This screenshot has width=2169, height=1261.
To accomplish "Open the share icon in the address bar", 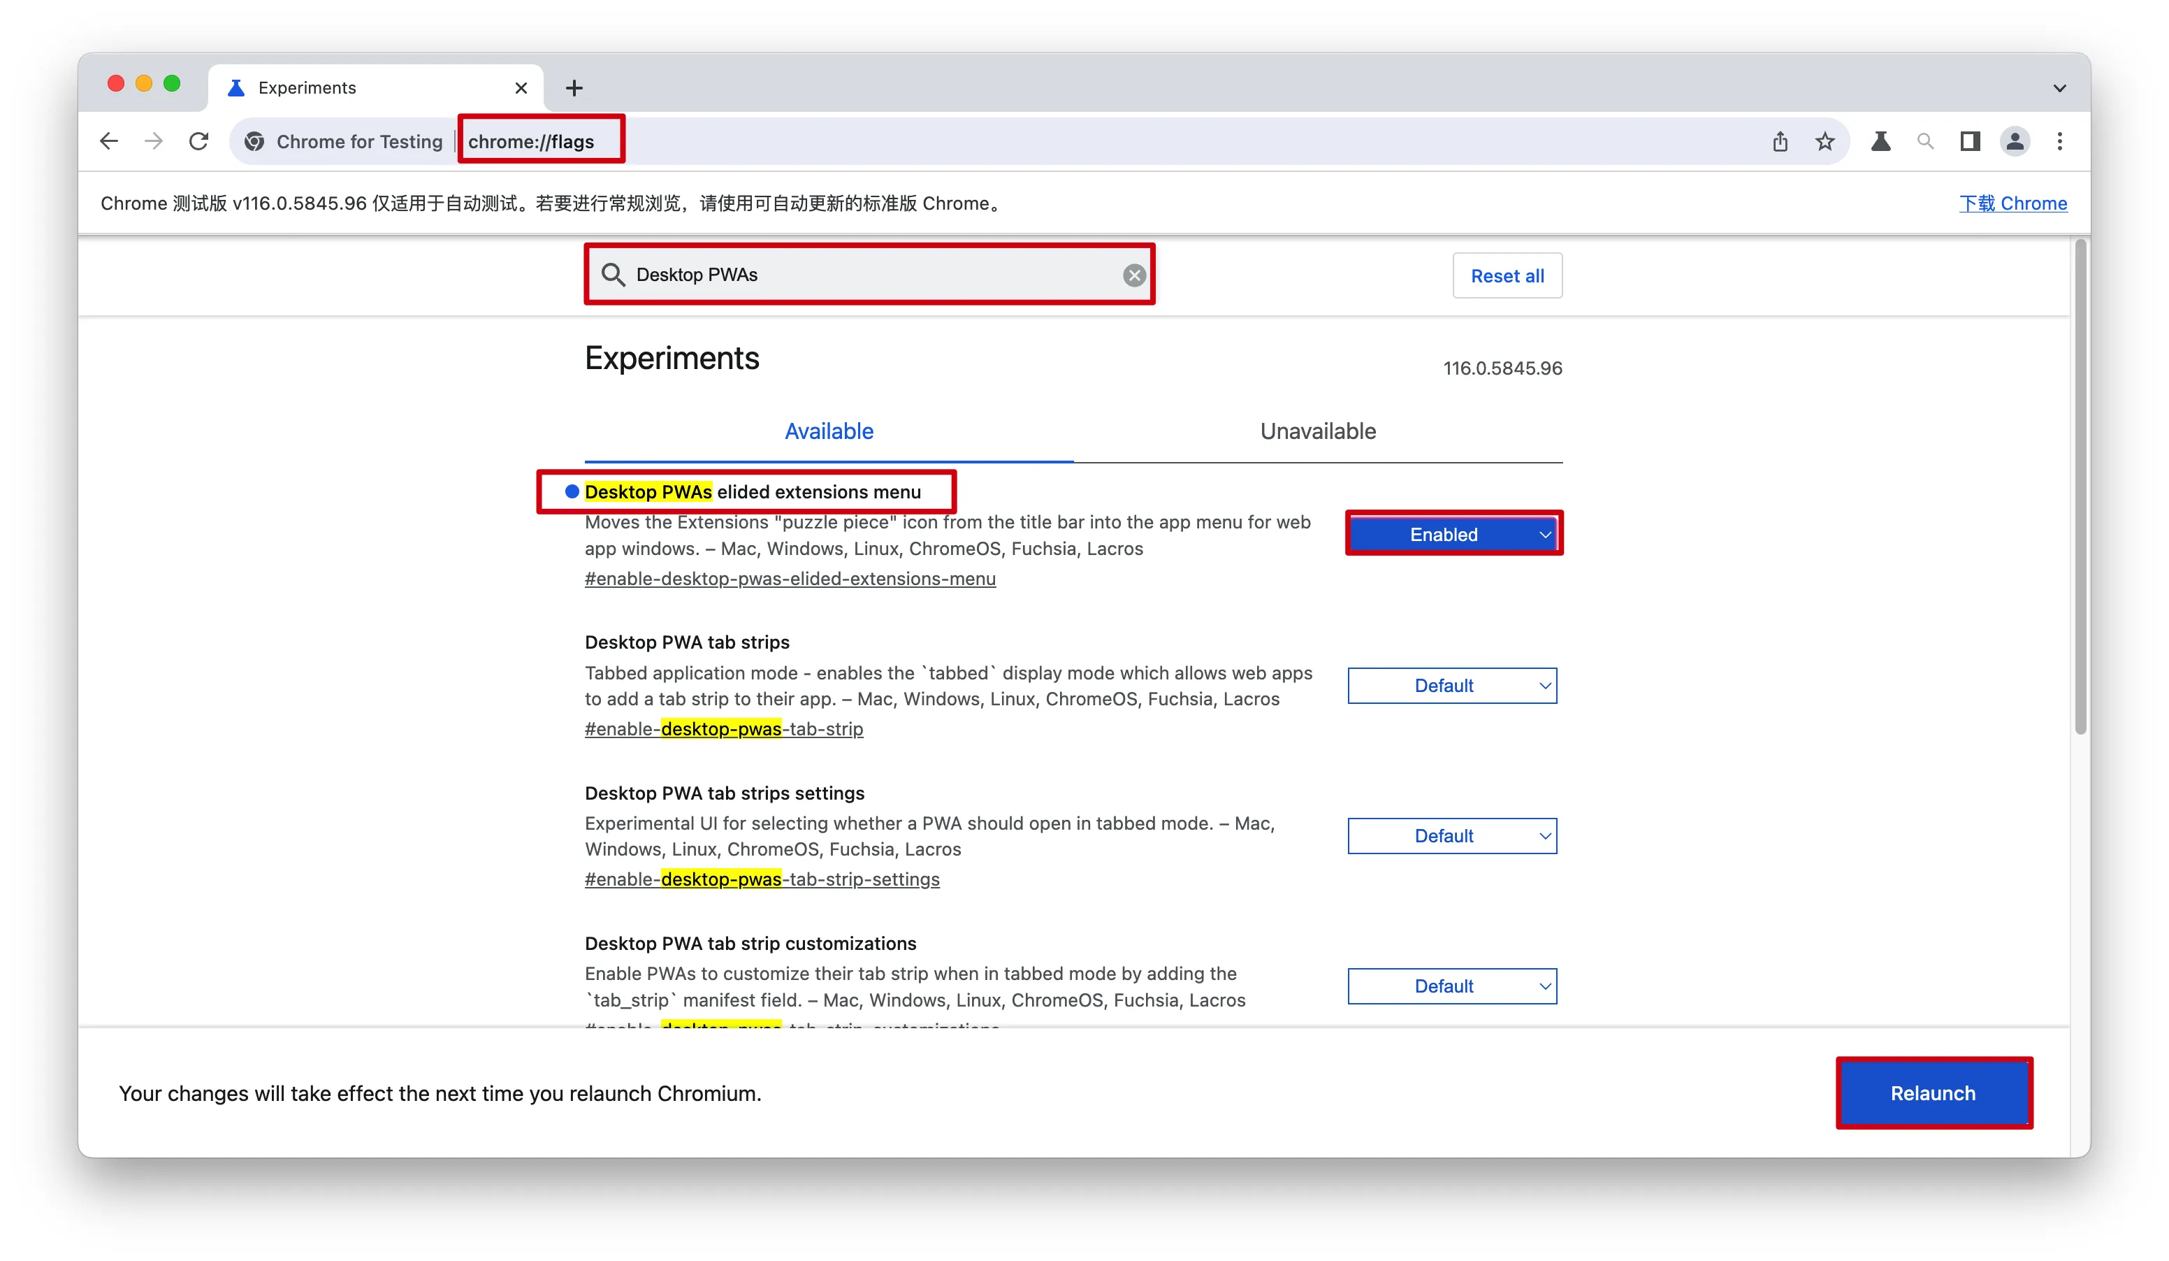I will [1780, 141].
